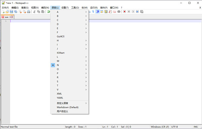
Task: Expand the P language submenu arrow
Action: [x=86, y=73]
